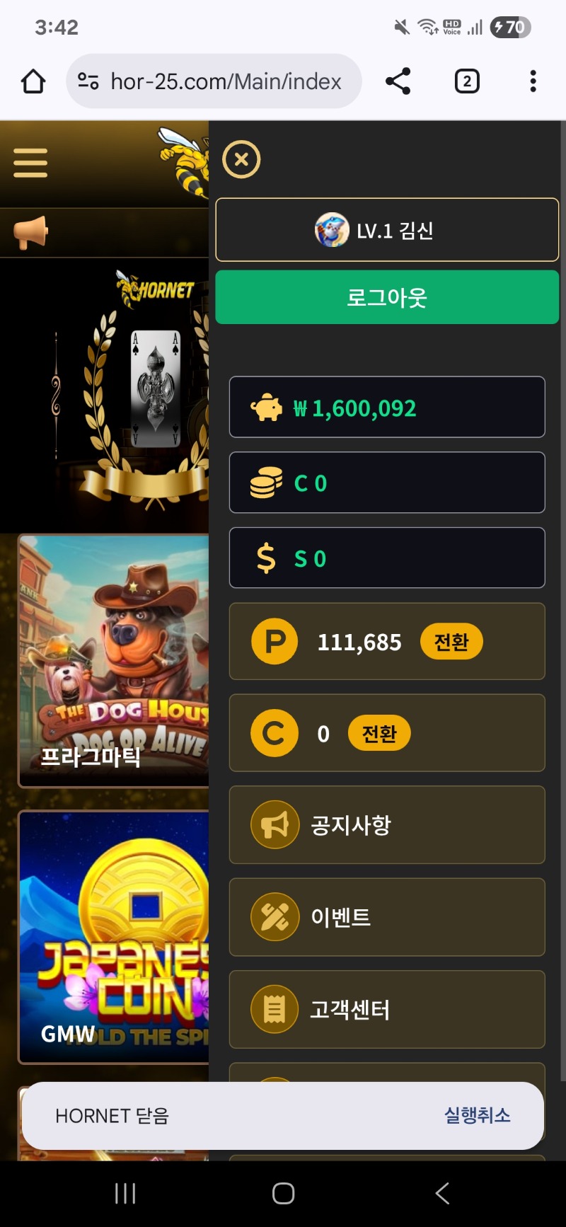Open the 공지사항 menu item
Viewport: 566px width, 1227px height.
[387, 824]
